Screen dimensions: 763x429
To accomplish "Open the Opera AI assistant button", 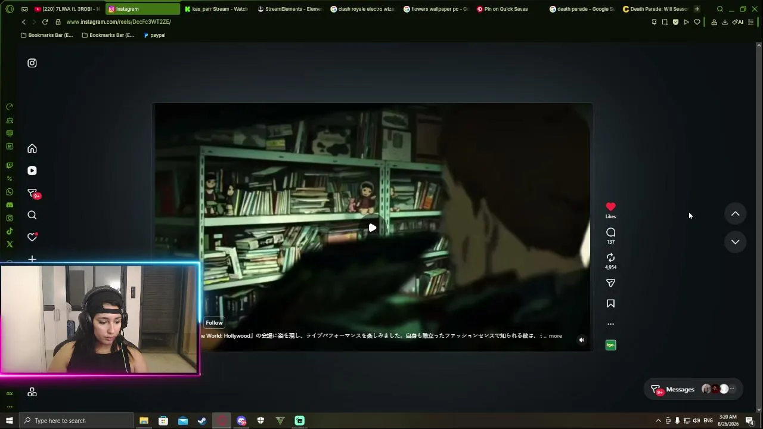I will tap(737, 22).
